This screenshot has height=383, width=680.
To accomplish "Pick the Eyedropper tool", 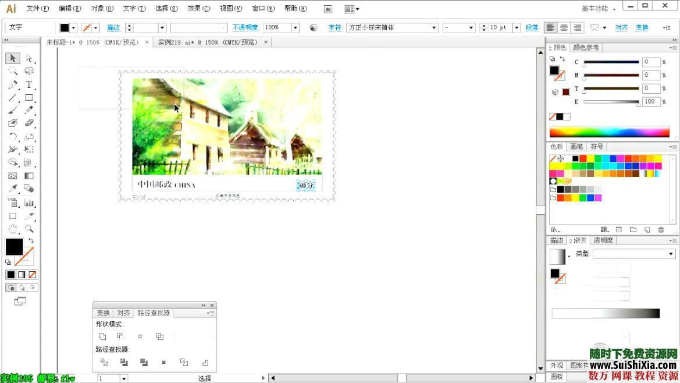I will coord(12,189).
